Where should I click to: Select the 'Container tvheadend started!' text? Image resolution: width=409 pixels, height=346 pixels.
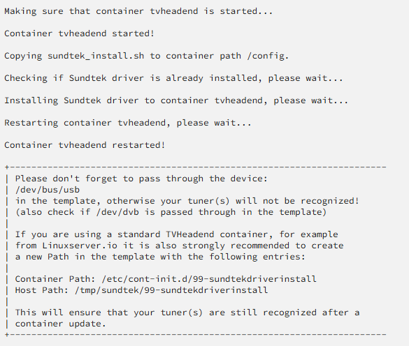point(80,33)
